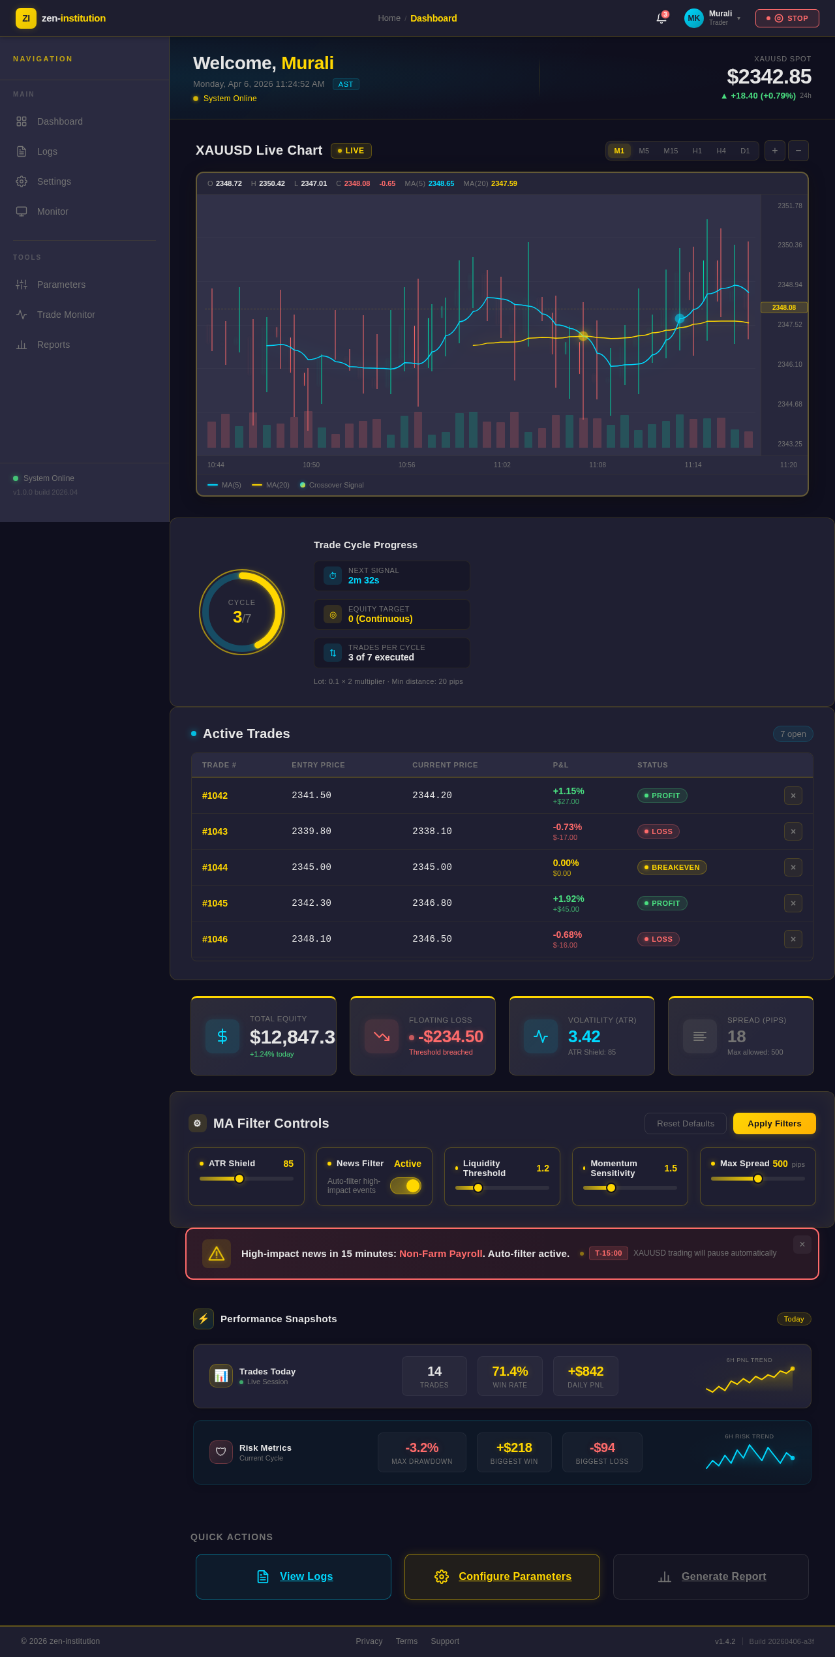Close trade #1045

(793, 903)
